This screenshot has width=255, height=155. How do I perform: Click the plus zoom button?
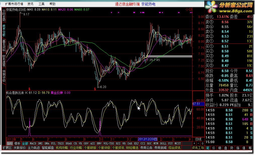[194, 143]
